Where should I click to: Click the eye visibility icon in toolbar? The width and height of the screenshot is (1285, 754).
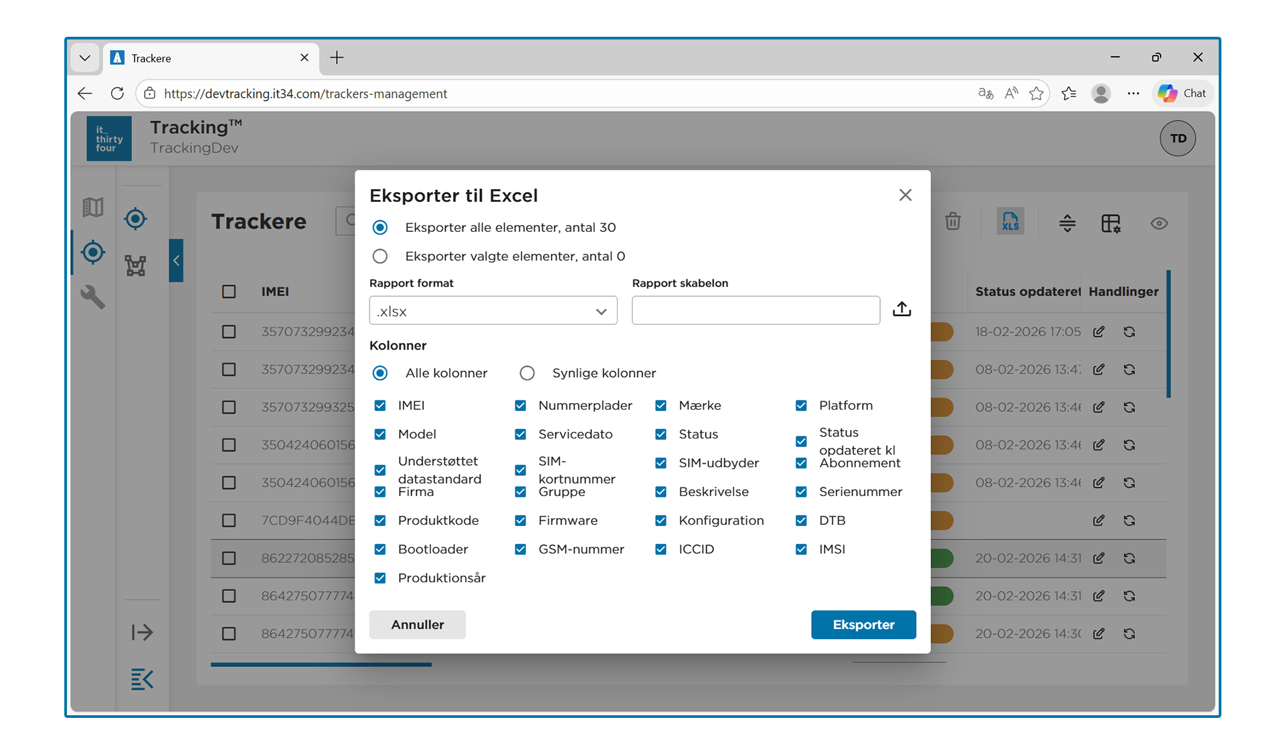click(1159, 223)
